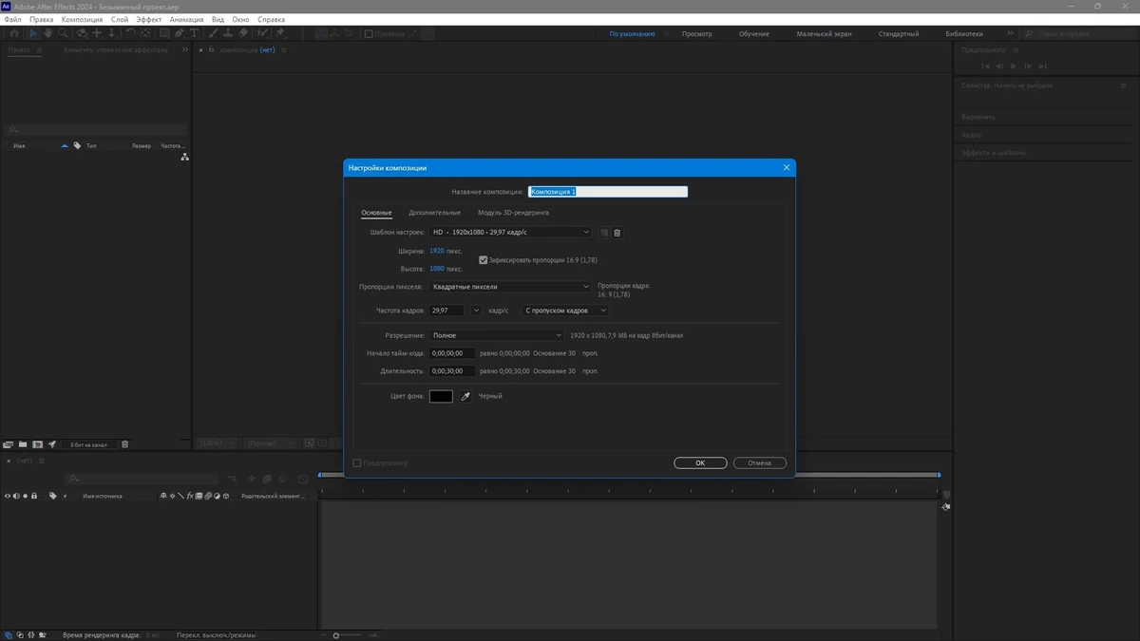
Task: Open the Анимация menu
Action: (x=187, y=19)
